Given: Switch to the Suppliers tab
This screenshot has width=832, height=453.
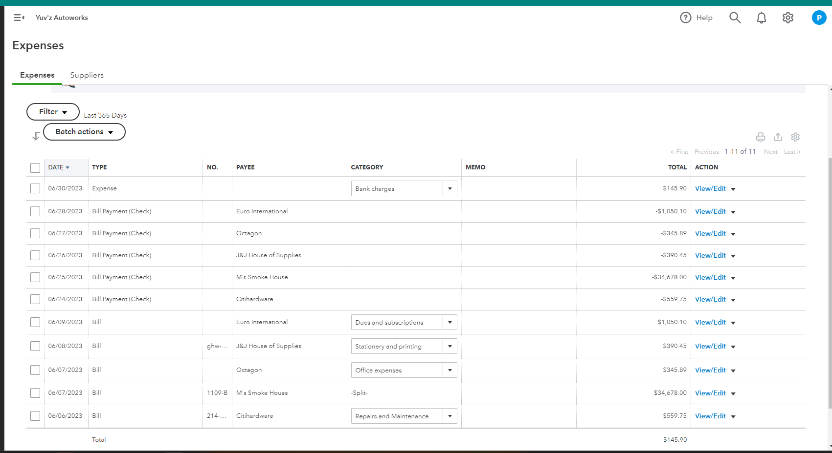Looking at the screenshot, I should [x=87, y=75].
